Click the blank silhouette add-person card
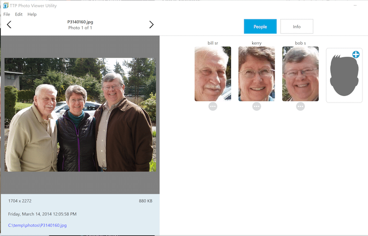368x236 pixels. point(344,75)
